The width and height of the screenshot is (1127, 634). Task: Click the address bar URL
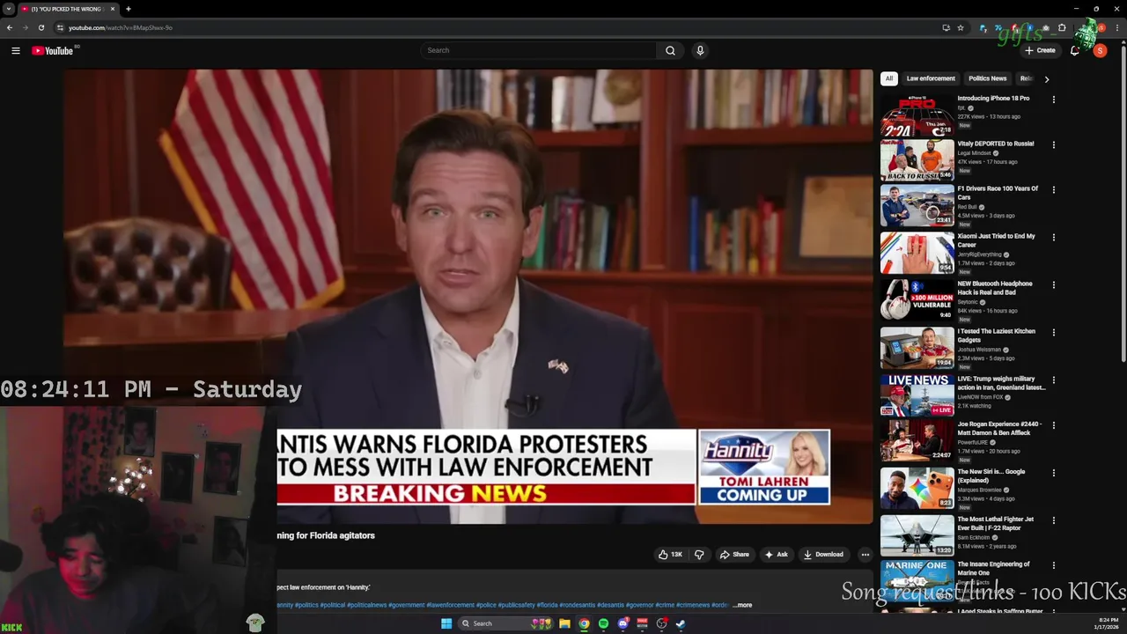point(121,27)
